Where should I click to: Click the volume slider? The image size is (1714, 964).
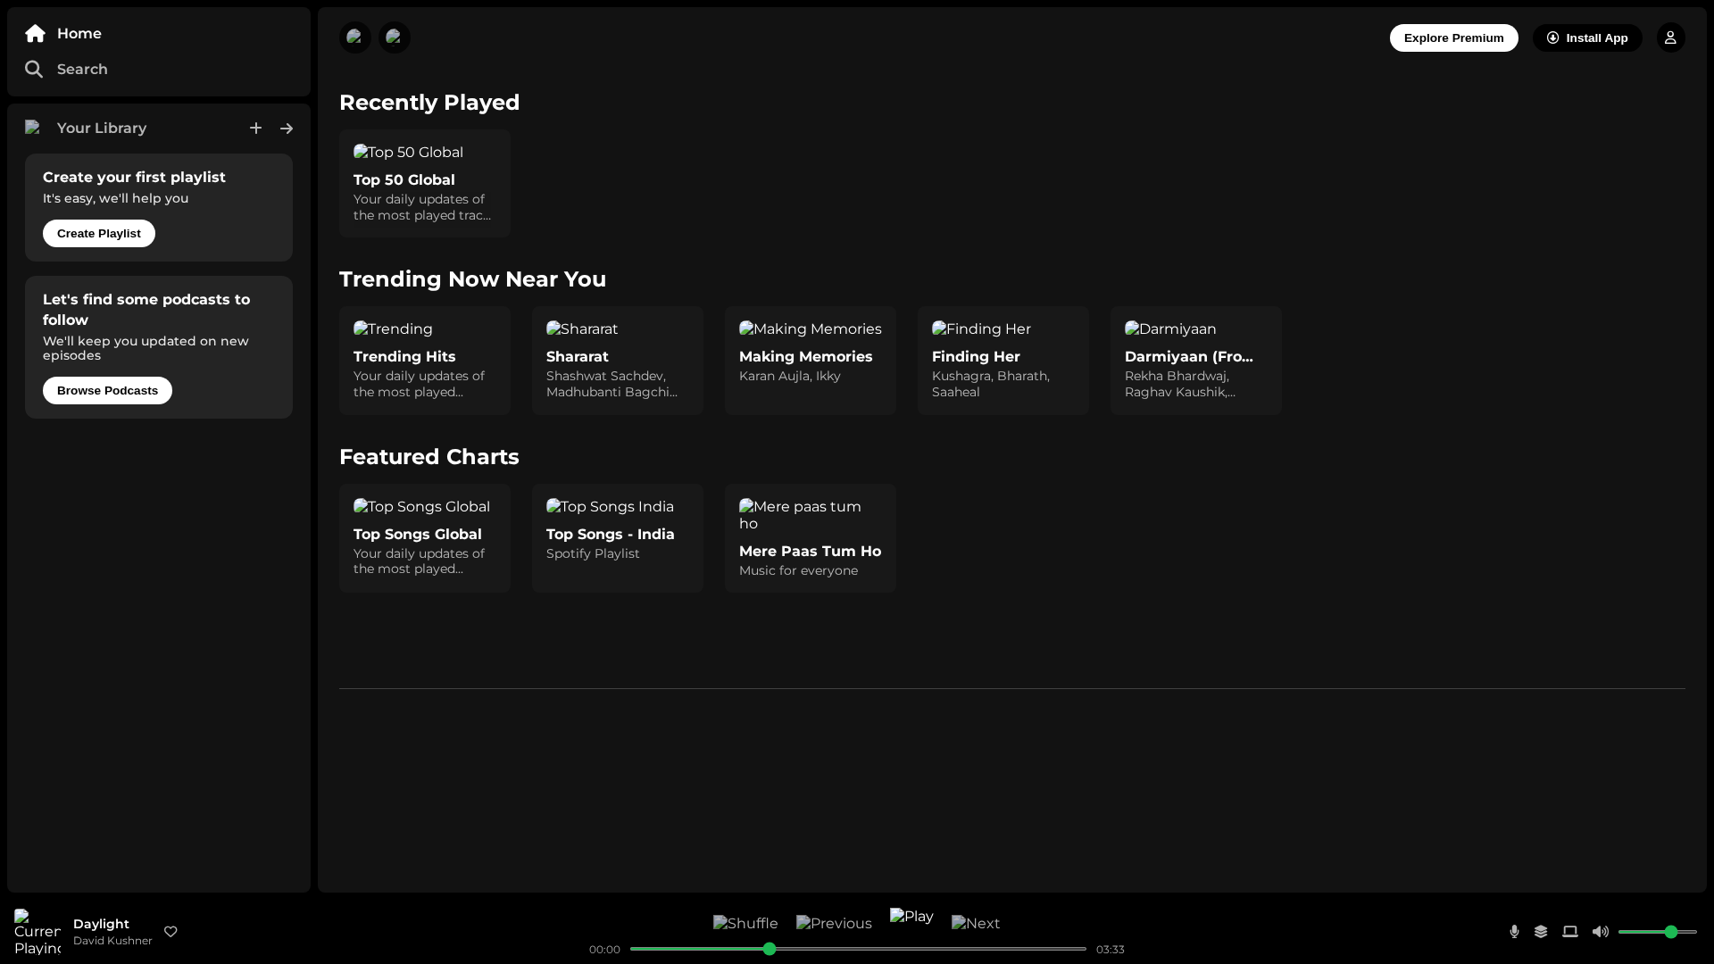tap(1658, 932)
